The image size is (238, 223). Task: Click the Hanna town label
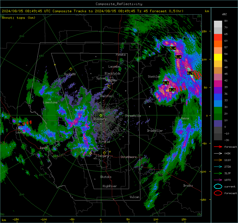[x=185, y=118]
